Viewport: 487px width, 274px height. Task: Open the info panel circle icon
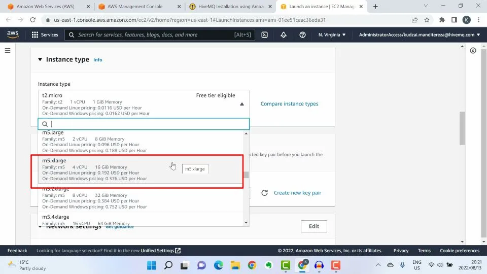tap(473, 51)
